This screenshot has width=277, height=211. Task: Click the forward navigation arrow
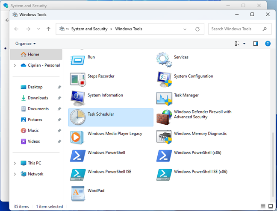pos(28,29)
